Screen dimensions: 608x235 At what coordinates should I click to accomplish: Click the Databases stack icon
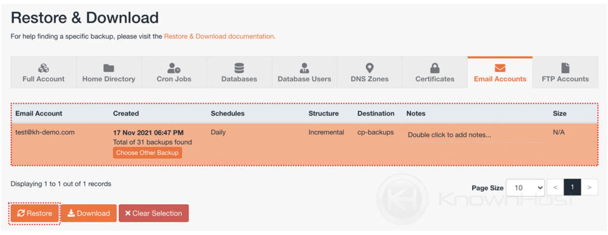[239, 69]
